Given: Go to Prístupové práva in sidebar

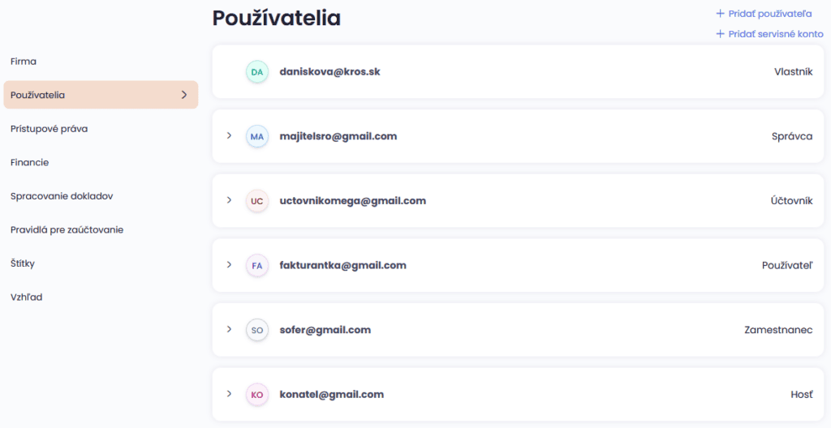Looking at the screenshot, I should coord(49,129).
